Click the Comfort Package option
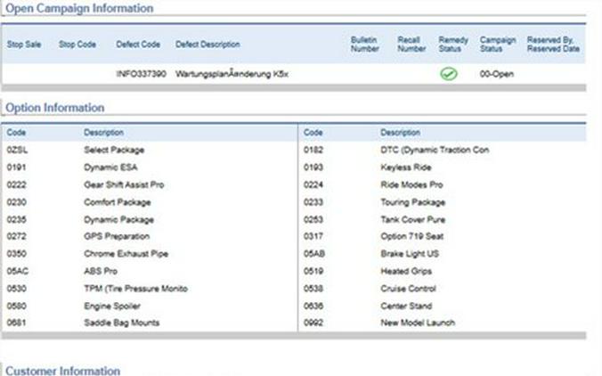This screenshot has width=602, height=376. tap(117, 202)
